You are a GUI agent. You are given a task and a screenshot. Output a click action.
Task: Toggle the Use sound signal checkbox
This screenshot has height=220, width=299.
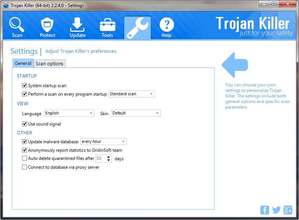click(25, 124)
